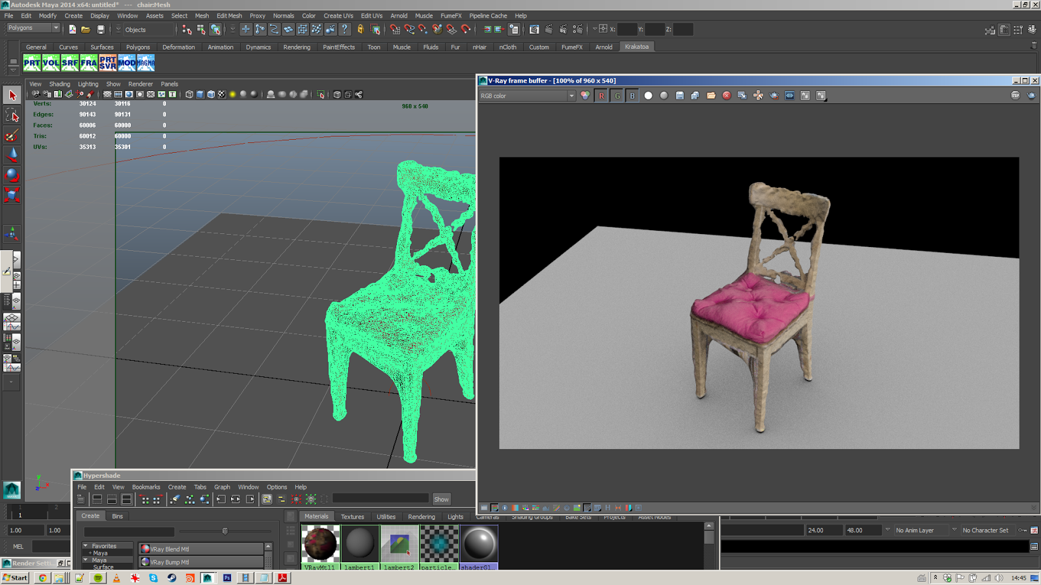Open the Edit Mesh menu
This screenshot has height=585, width=1041.
(x=229, y=16)
